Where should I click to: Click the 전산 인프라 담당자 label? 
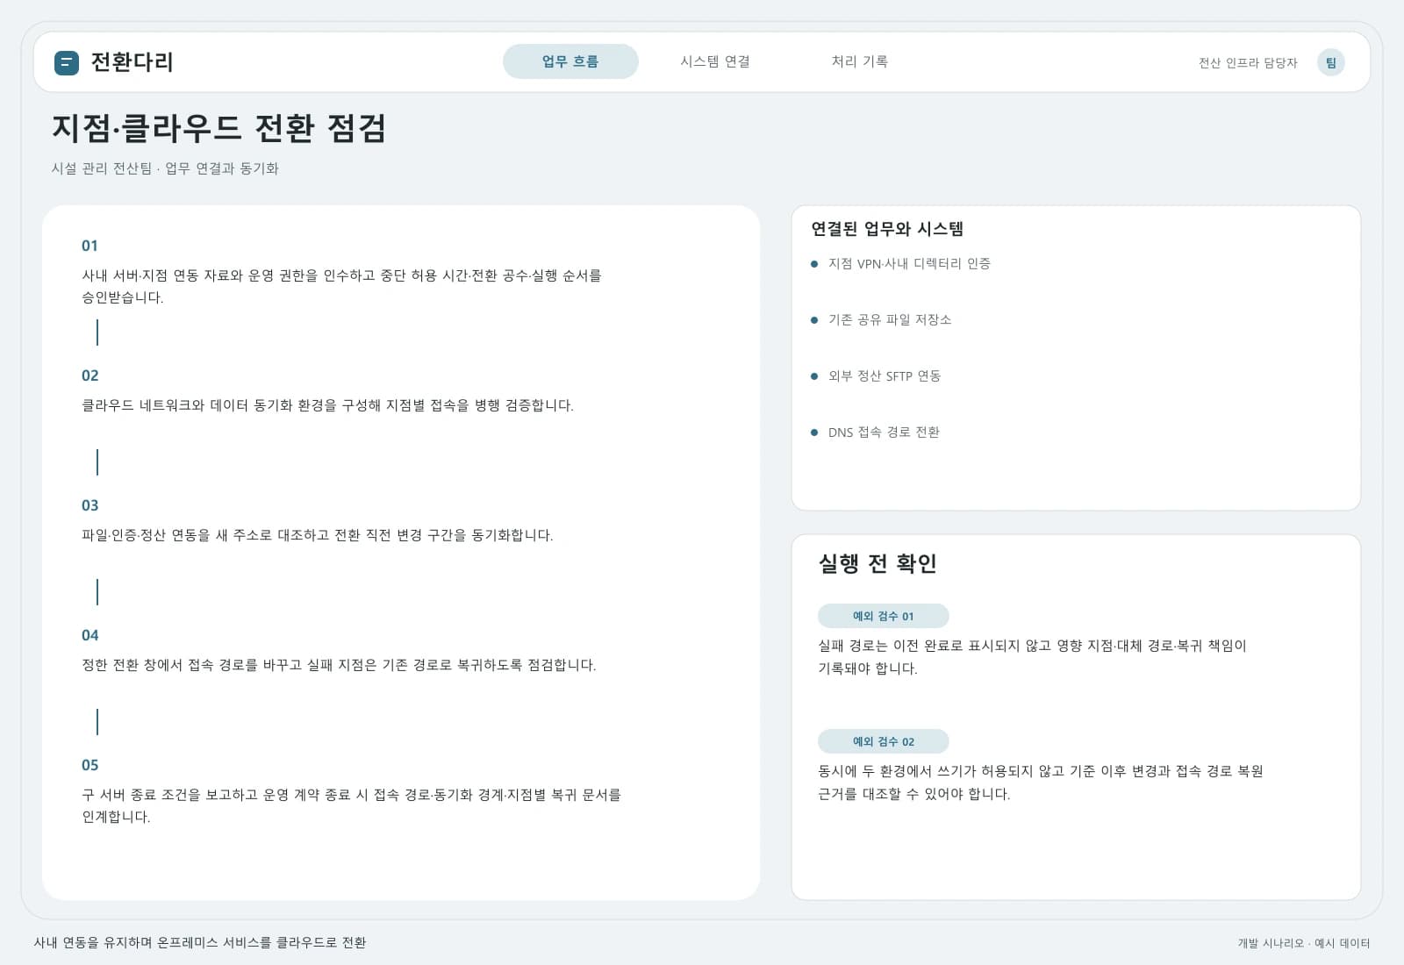(1248, 63)
